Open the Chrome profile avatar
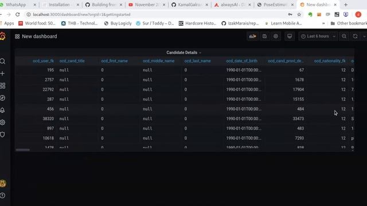Image resolution: width=367 pixels, height=206 pixels. (358, 14)
